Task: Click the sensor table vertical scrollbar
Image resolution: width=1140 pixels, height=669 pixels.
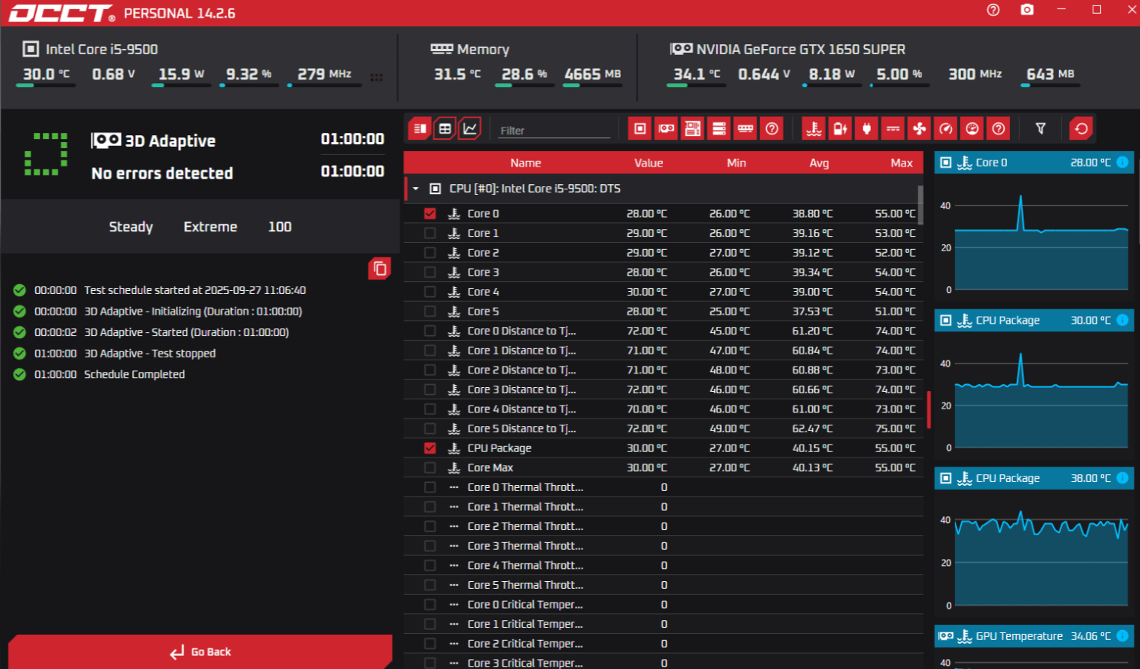Action: [921, 205]
